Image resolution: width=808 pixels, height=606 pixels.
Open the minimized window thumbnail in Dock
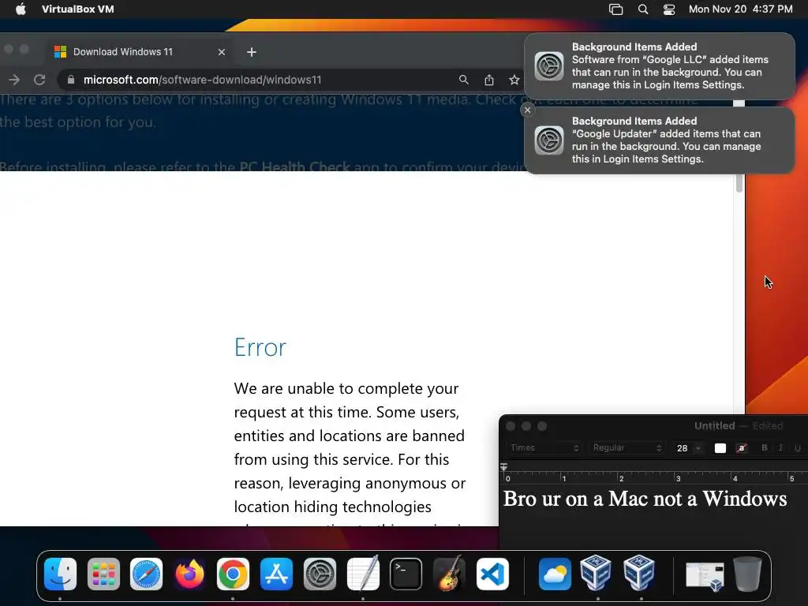pyautogui.click(x=705, y=575)
